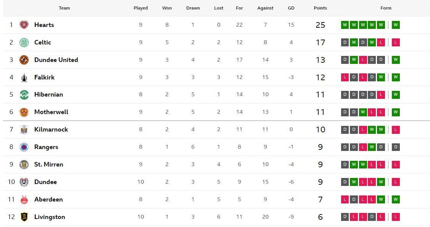The image size is (430, 227).
Task: Click the Form column header
Action: point(386,8)
